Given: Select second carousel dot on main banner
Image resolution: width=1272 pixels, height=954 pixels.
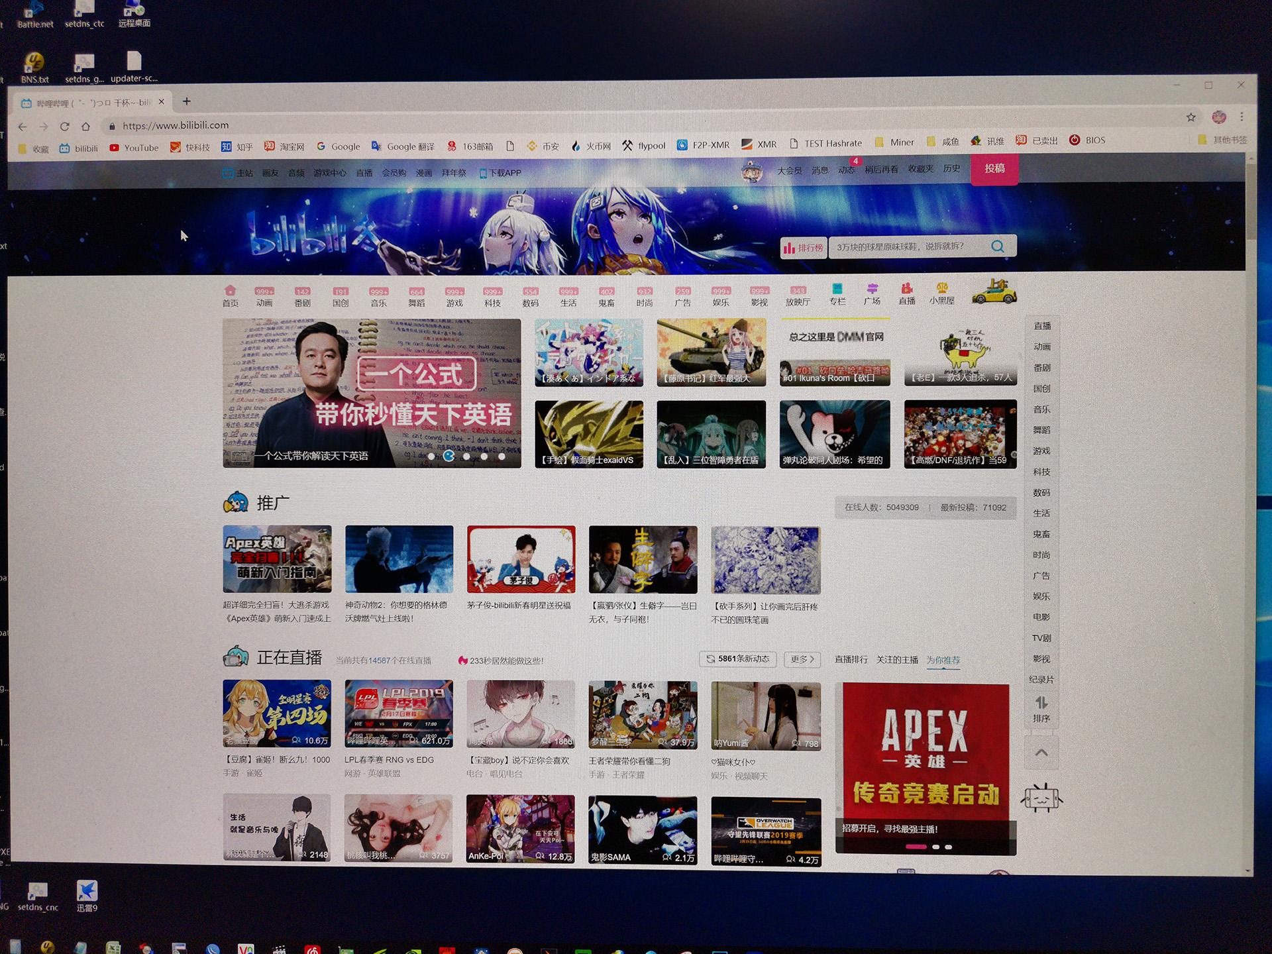Looking at the screenshot, I should click(x=449, y=456).
